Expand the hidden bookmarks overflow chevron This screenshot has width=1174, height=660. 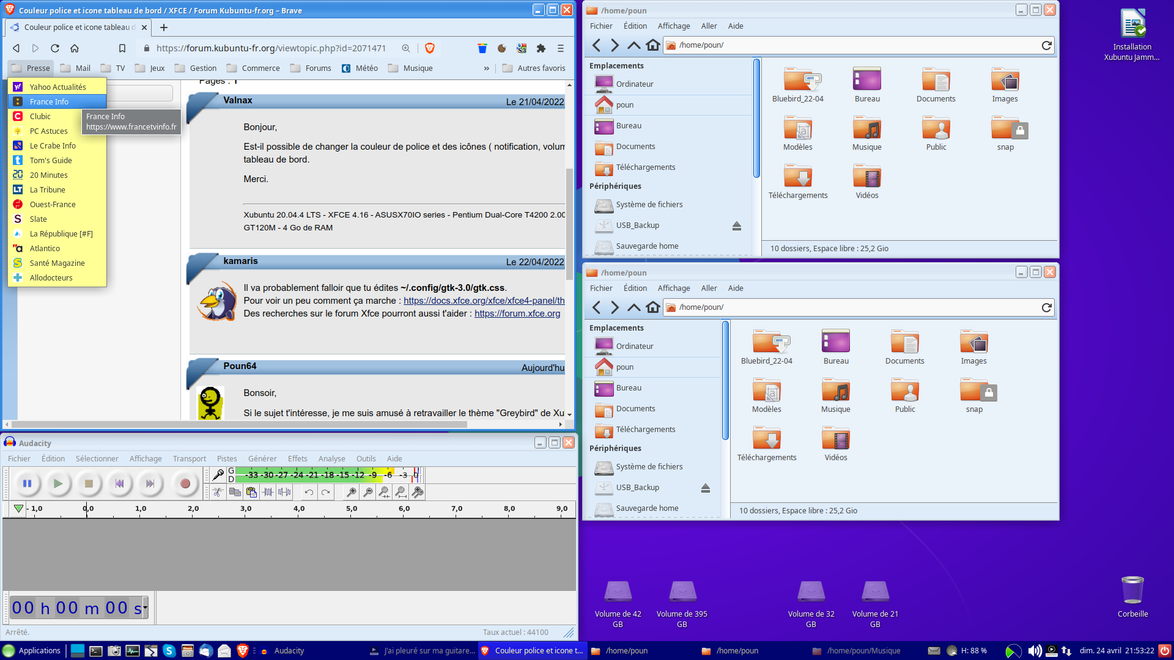(x=486, y=68)
